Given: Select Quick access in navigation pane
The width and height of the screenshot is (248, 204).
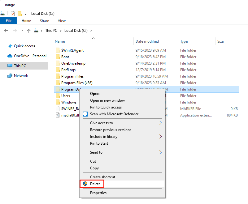Looking at the screenshot, I should click(x=24, y=46).
